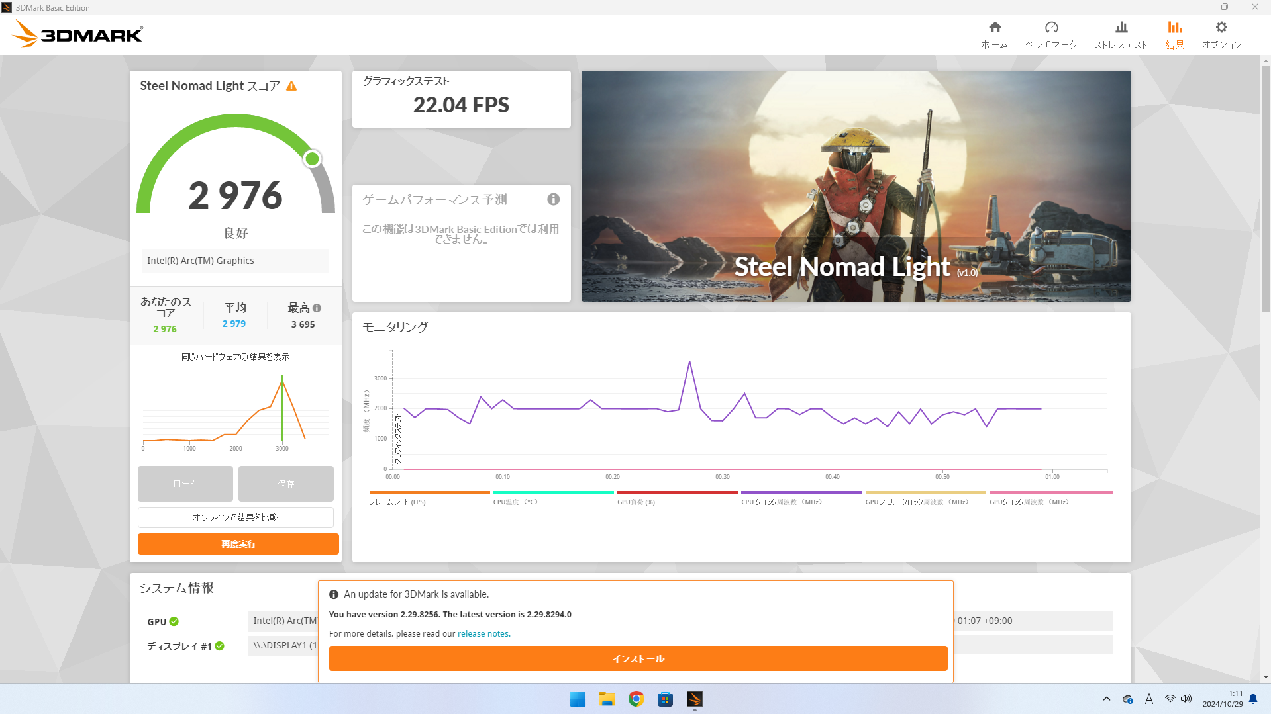The height and width of the screenshot is (714, 1271).
Task: Click the update notice info icon
Action: point(334,594)
